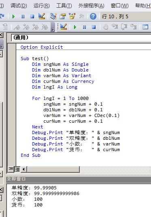Click the dblNum = dblNum + 0.1 line
The image size is (151, 217).
(x=73, y=110)
